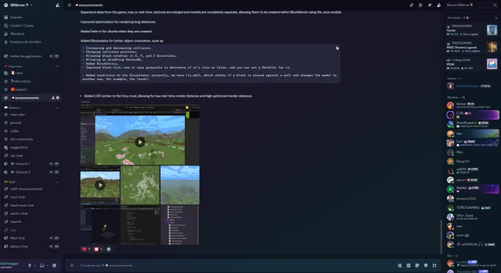Open the mod-chat channel
Viewport: 501px width, 273px height.
[x=31, y=197]
